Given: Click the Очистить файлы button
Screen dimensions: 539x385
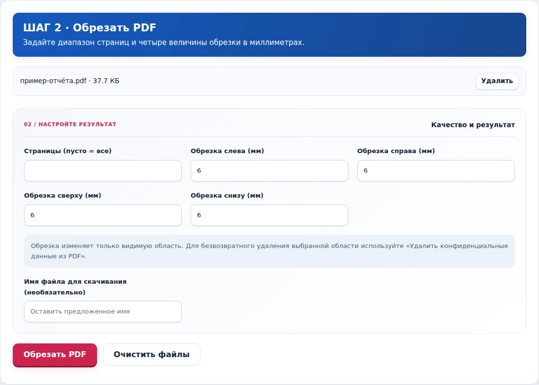Looking at the screenshot, I should pyautogui.click(x=151, y=355).
